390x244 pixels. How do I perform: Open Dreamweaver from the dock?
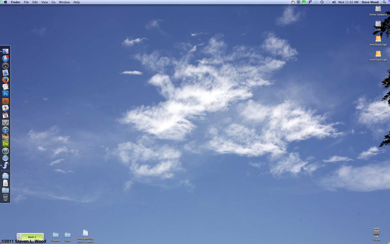point(5,144)
